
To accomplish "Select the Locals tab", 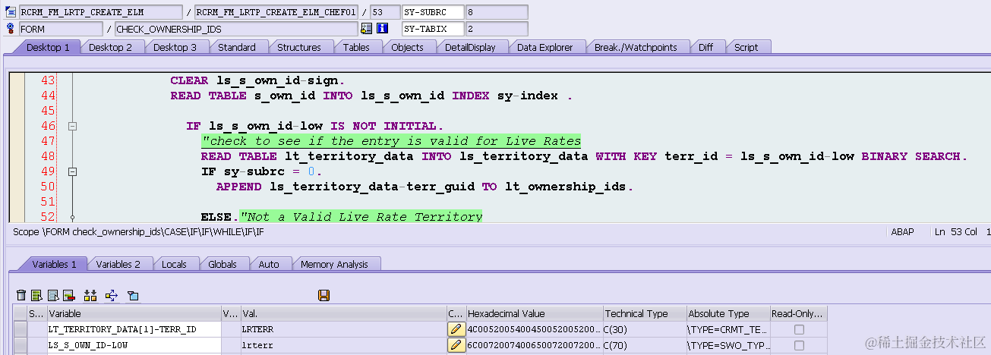I will [175, 264].
